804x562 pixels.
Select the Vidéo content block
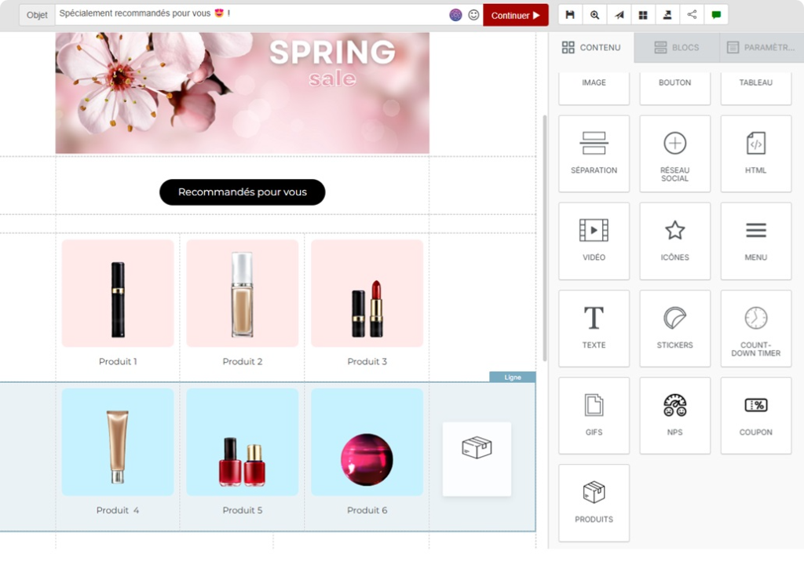[594, 241]
